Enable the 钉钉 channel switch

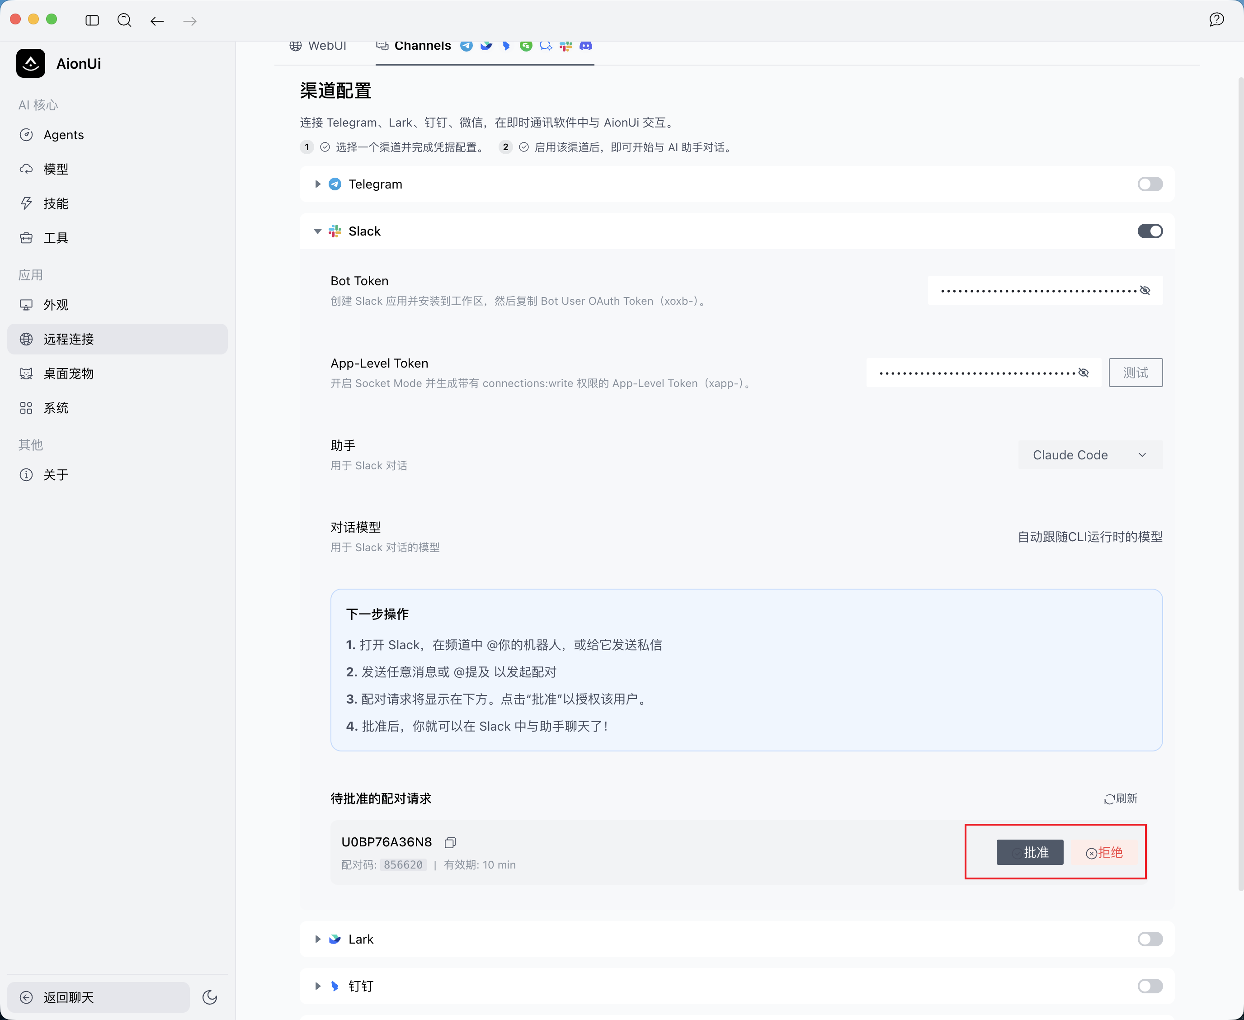point(1150,986)
